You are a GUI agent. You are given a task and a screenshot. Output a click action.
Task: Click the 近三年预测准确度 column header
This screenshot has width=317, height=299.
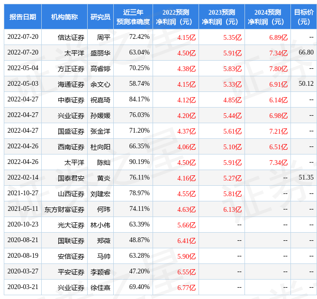tap(133, 17)
